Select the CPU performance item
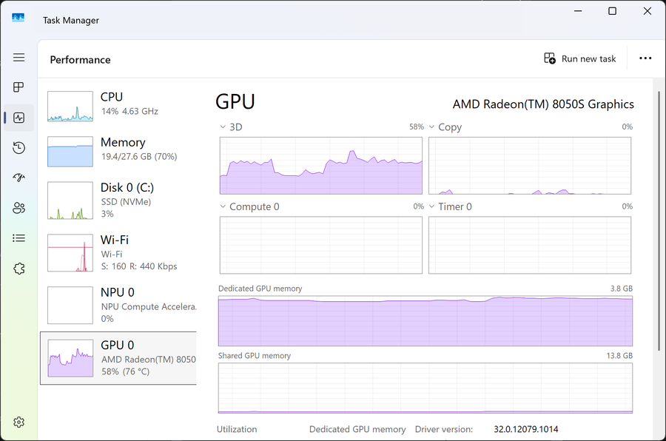Viewport: 666px width, 441px height. (118, 105)
